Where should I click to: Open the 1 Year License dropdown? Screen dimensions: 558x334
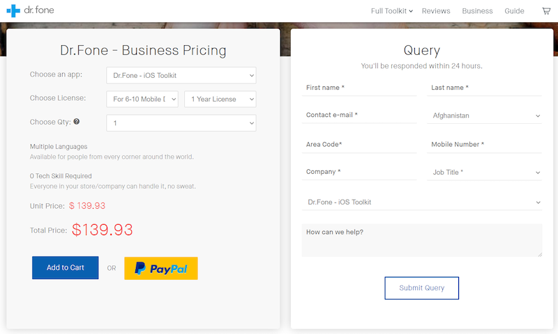tap(220, 100)
